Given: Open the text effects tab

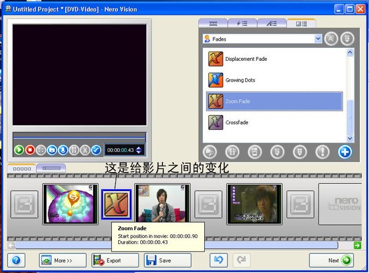Looking at the screenshot, I should coord(272,23).
